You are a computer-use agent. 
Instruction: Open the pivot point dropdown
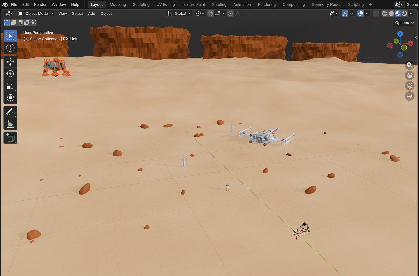point(200,13)
